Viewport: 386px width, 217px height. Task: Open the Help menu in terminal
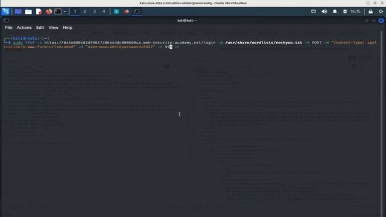point(68,28)
